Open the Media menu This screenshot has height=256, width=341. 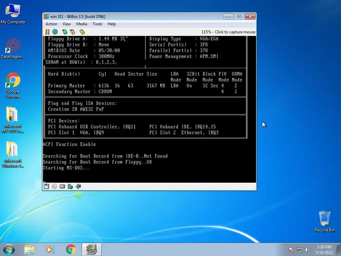(82, 24)
